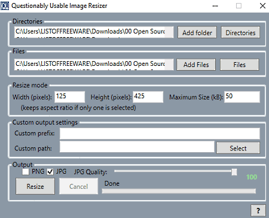269x218 pixels.
Task: Click the progress bar under Done
Action: click(179, 191)
